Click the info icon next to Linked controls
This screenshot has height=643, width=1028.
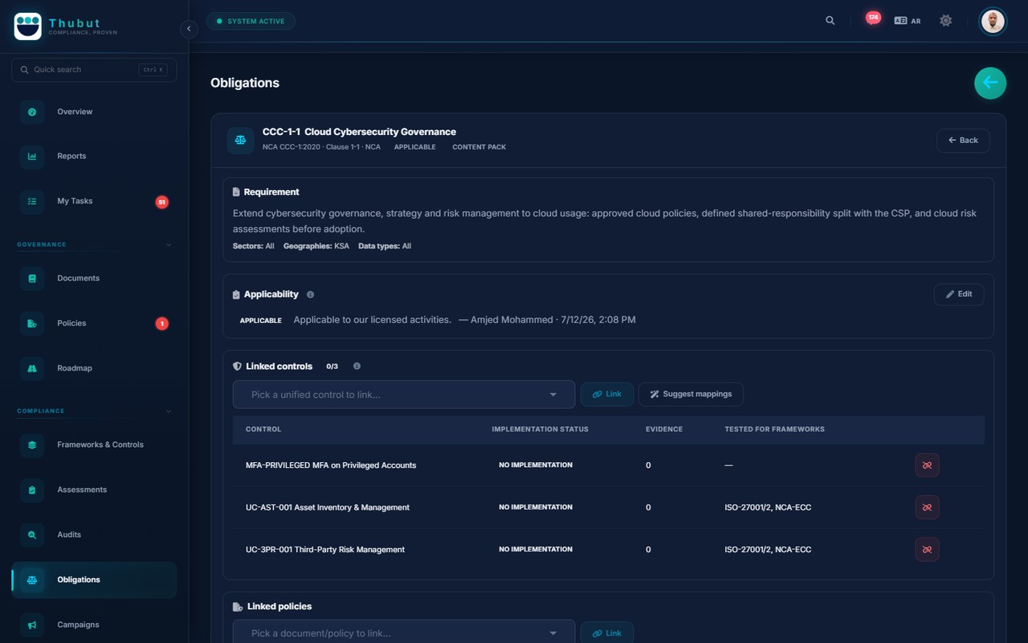coord(357,367)
